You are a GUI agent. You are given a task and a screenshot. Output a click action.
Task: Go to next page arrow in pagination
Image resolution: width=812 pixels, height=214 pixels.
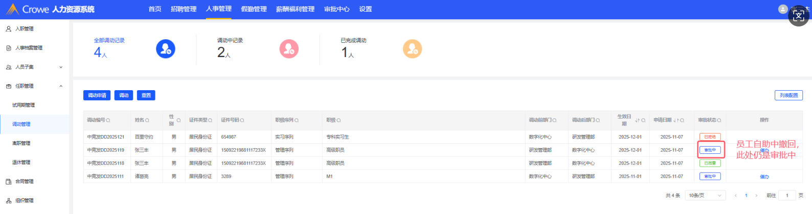click(756, 196)
